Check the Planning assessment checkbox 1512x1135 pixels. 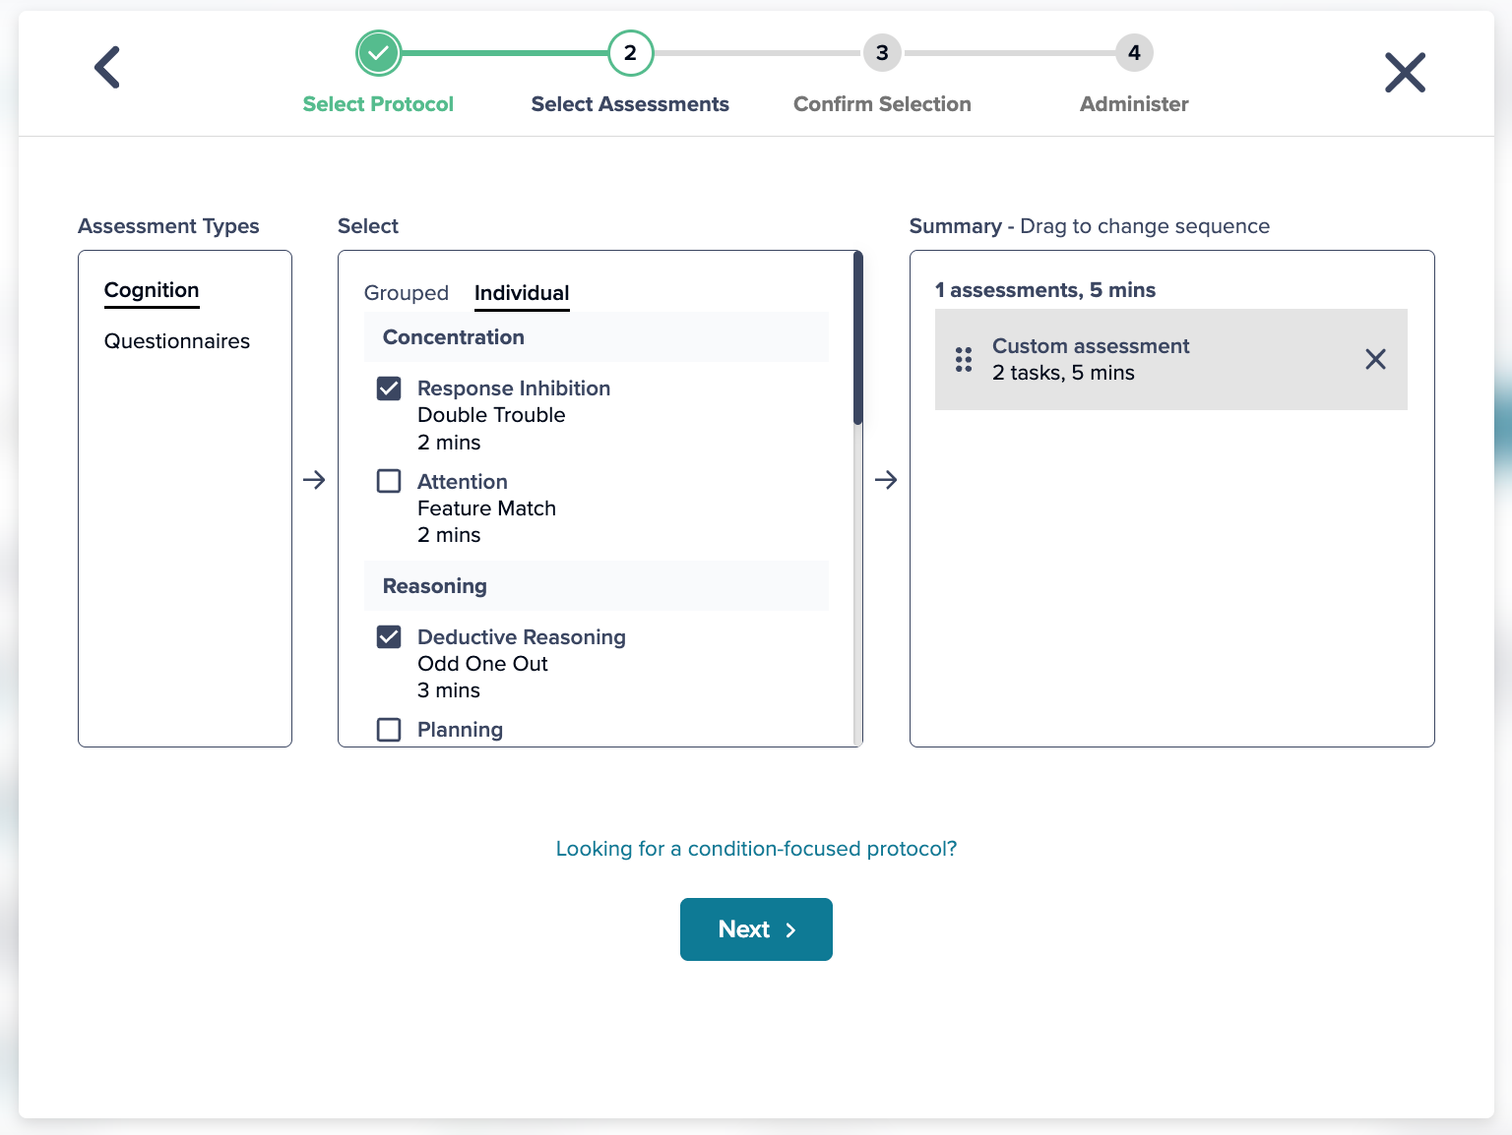tap(389, 730)
